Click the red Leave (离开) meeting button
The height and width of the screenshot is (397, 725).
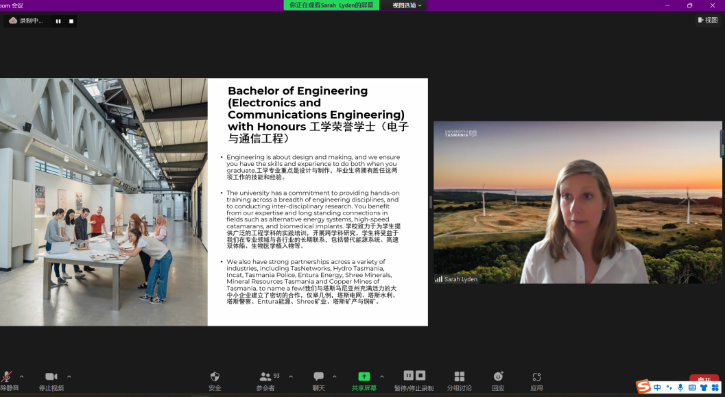[704, 379]
